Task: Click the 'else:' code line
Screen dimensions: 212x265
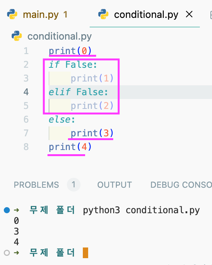Action: click(x=62, y=119)
